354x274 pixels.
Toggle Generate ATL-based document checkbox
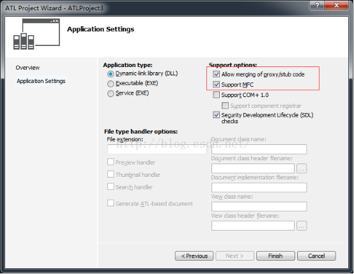111,203
